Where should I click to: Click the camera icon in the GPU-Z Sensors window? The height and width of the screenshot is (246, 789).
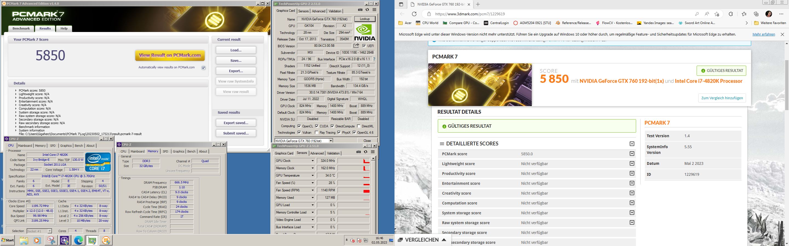point(359,152)
